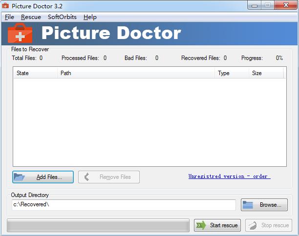This screenshot has width=299, height=236.
Task: Open the Unregistred version - order link
Action: pyautogui.click(x=230, y=176)
